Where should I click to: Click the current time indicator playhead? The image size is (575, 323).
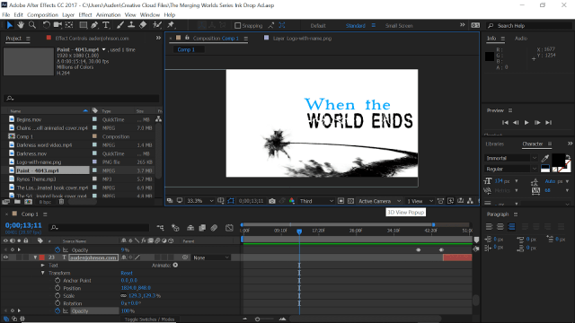299,231
